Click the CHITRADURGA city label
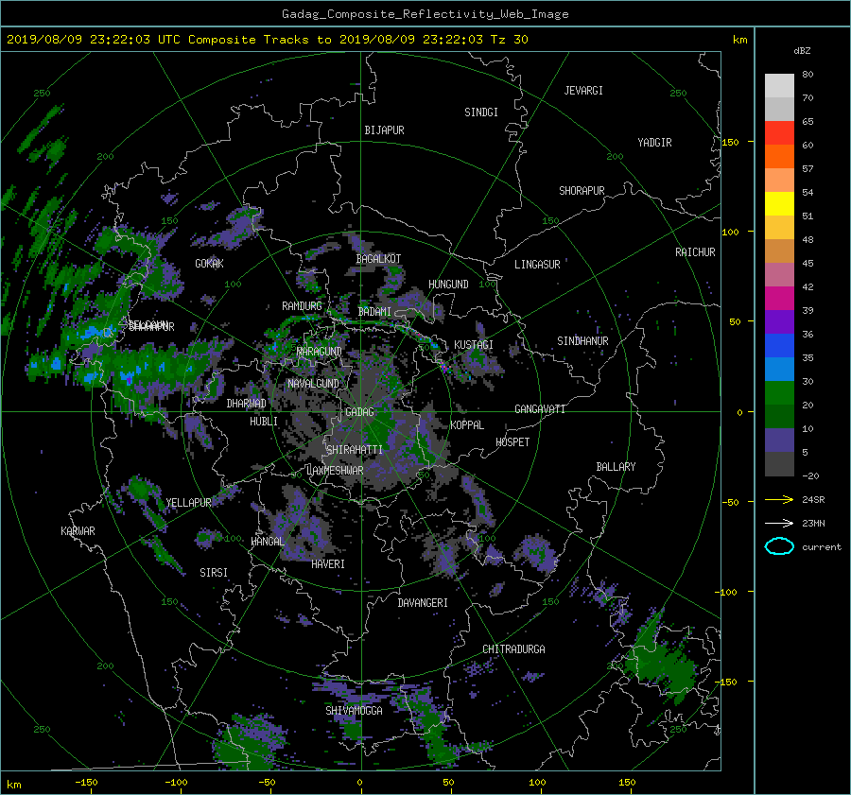This screenshot has height=795, width=851. point(513,649)
